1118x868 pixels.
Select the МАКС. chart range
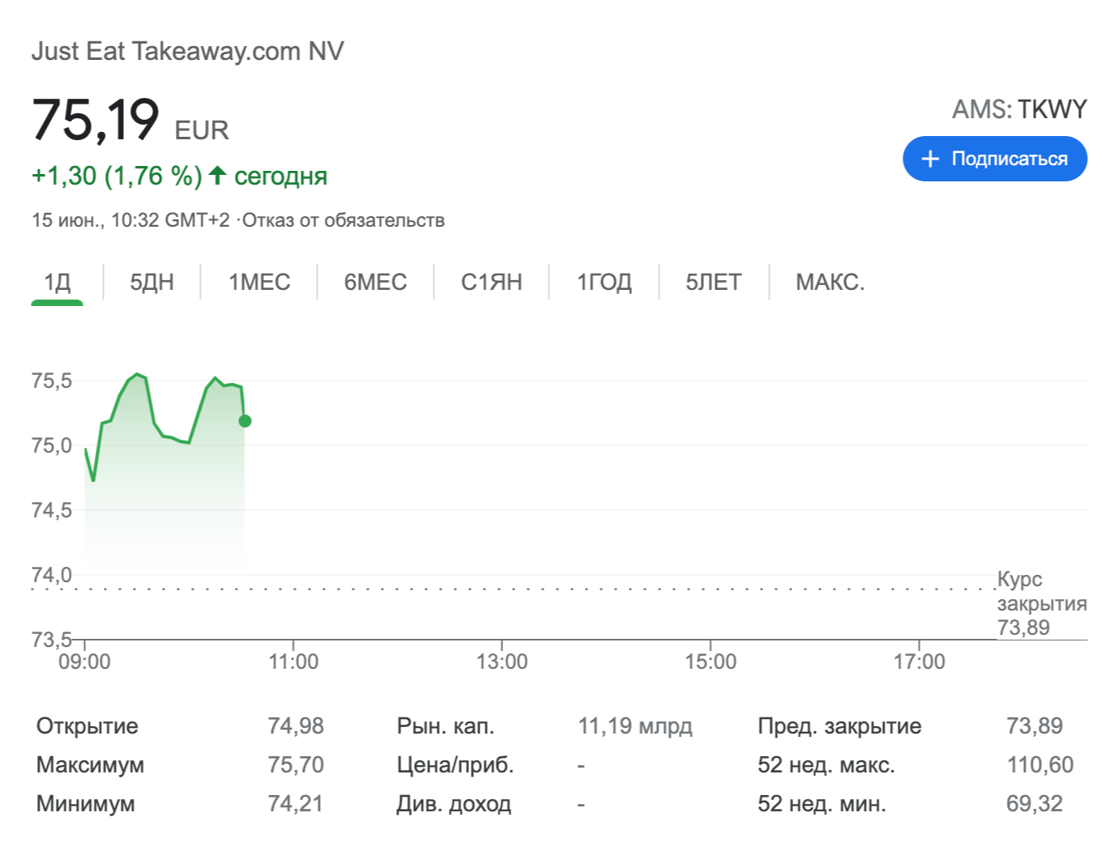830,282
